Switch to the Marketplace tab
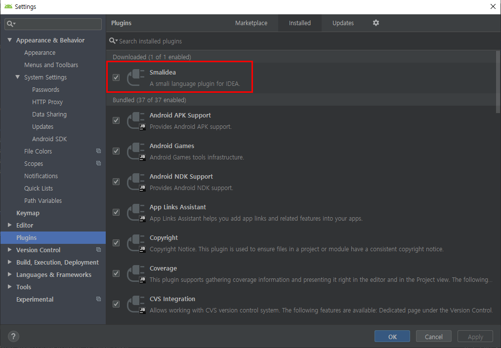Viewport: 501px width, 348px height. tap(251, 23)
